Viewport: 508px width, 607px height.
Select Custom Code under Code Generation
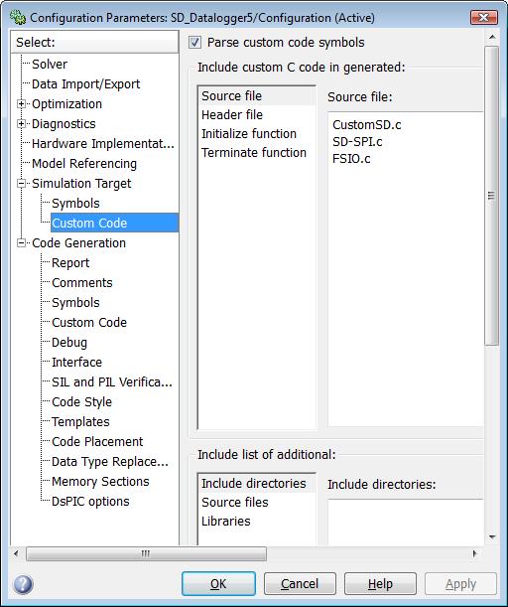89,322
